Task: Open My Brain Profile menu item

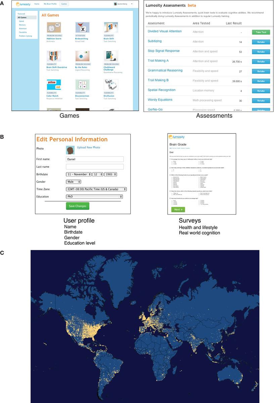Action: point(50,4)
